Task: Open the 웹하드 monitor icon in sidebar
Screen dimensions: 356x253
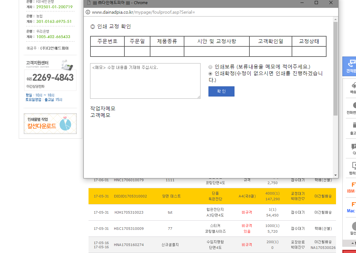Action: 353,168
